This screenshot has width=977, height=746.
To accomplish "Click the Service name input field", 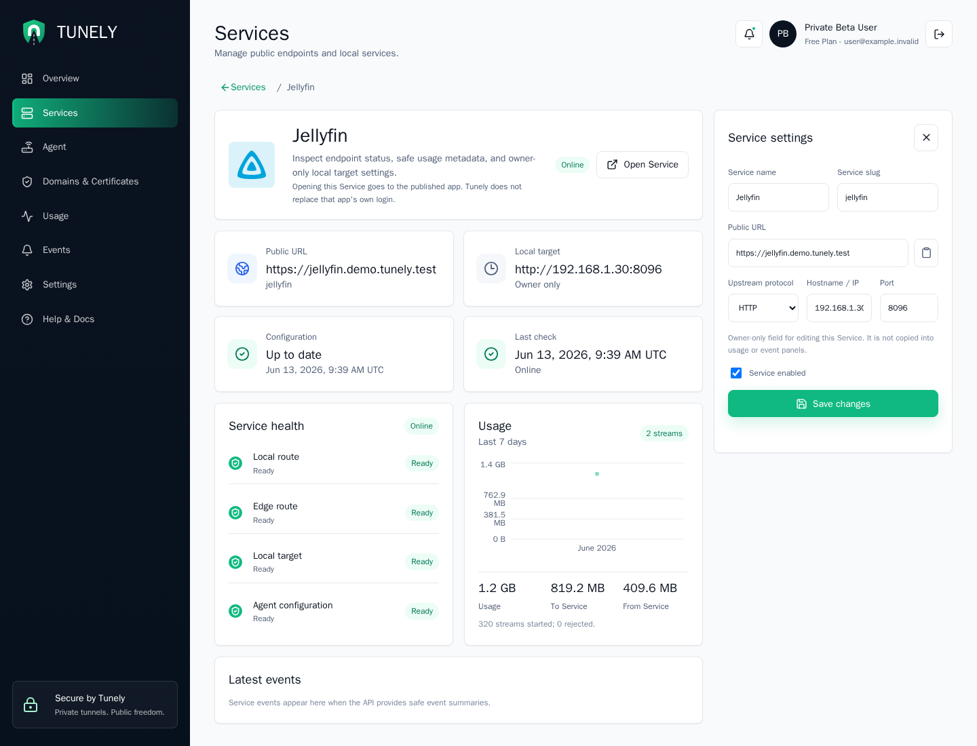I will pyautogui.click(x=778, y=197).
